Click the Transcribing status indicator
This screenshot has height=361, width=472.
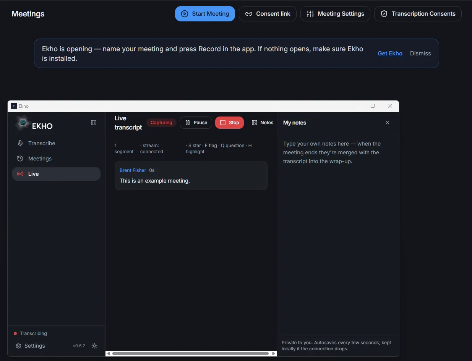click(x=31, y=333)
